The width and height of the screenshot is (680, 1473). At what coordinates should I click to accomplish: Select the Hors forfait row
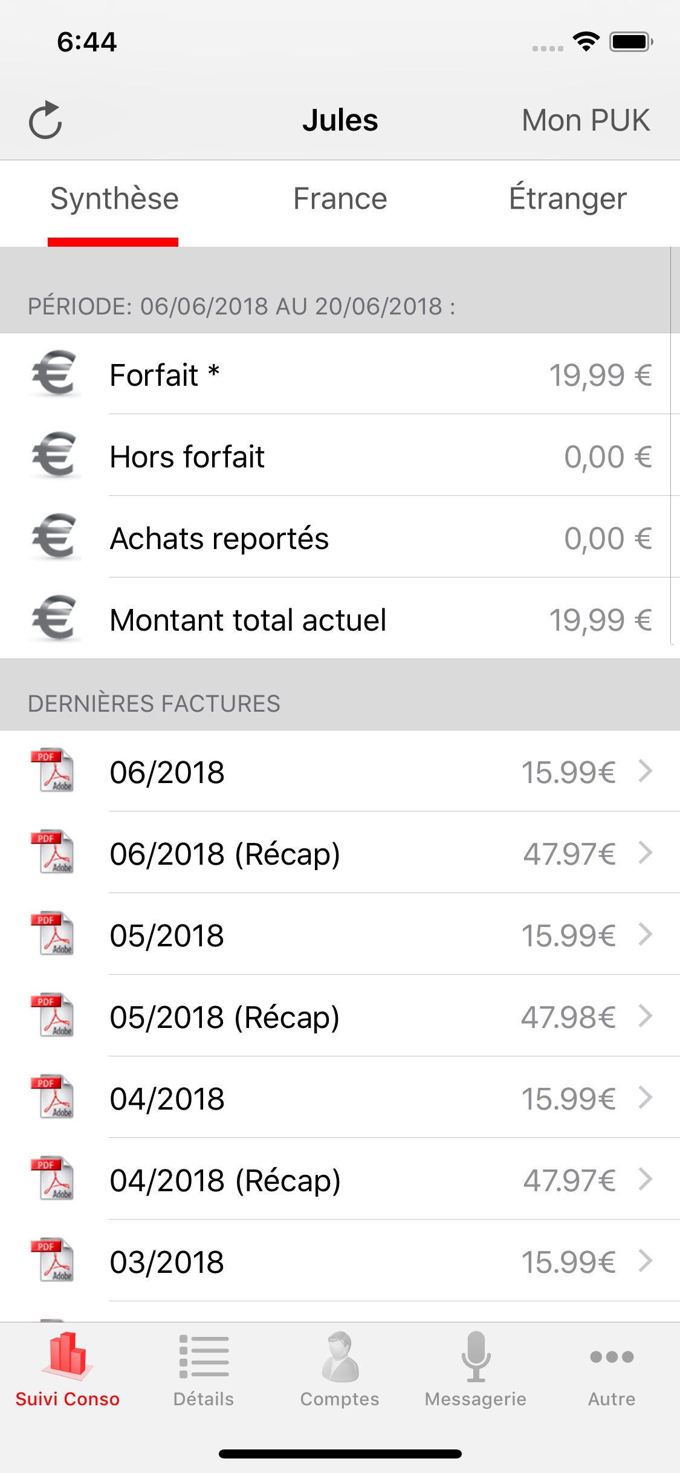[x=338, y=457]
